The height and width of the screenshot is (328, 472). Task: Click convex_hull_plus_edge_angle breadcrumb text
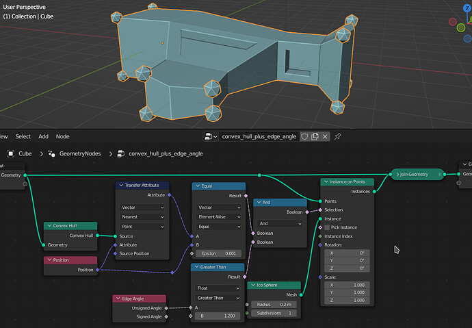tap(166, 153)
